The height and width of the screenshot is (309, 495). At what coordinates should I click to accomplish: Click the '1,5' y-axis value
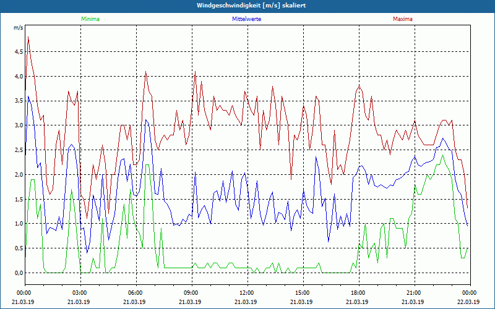[x=19, y=199]
